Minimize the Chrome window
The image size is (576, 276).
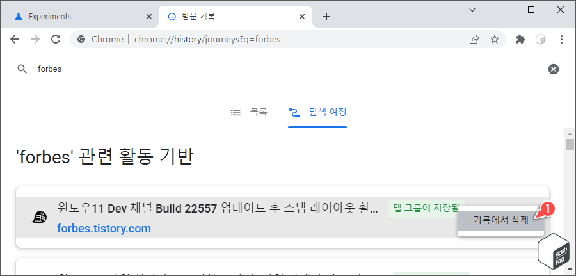click(502, 10)
